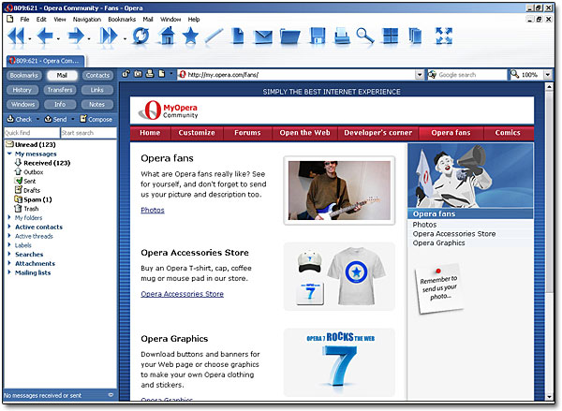Open the Photos link under Opera fans
Image resolution: width=562 pixels, height=411 pixels.
click(153, 210)
